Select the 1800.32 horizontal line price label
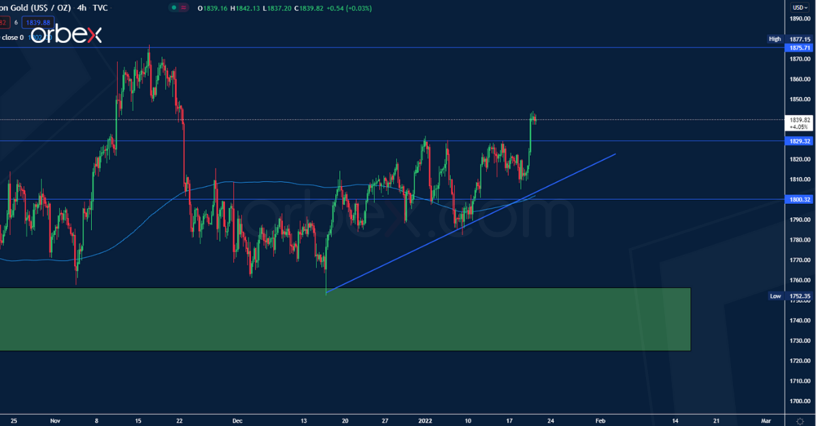This screenshot has width=816, height=426. pos(799,199)
